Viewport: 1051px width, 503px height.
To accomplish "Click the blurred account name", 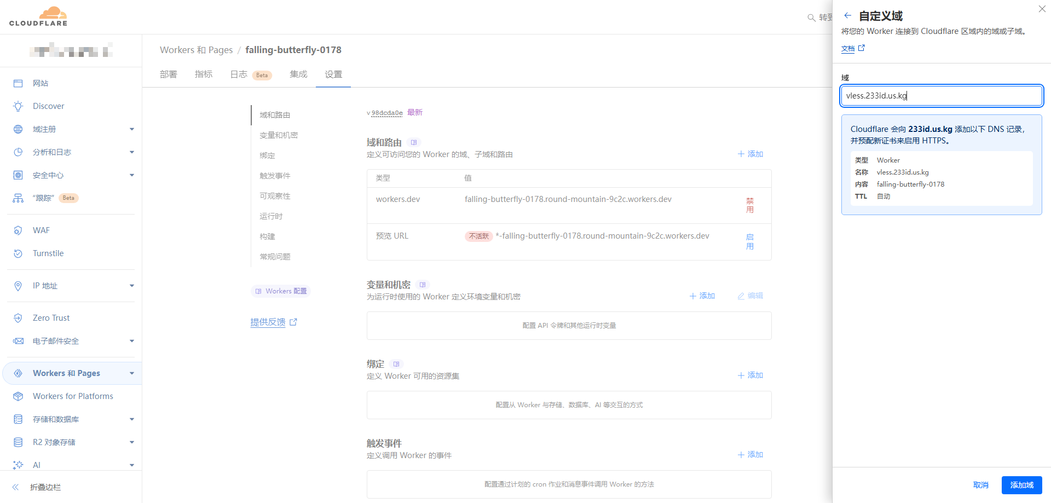I will 71,51.
